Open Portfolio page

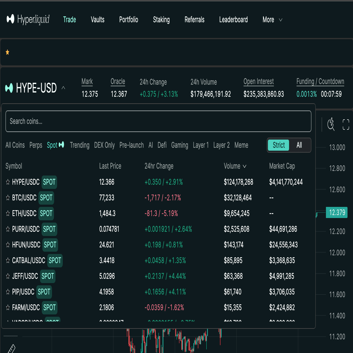pyautogui.click(x=128, y=20)
